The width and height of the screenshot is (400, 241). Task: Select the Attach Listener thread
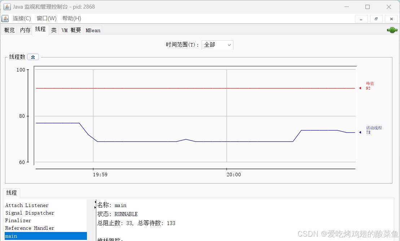coord(27,205)
